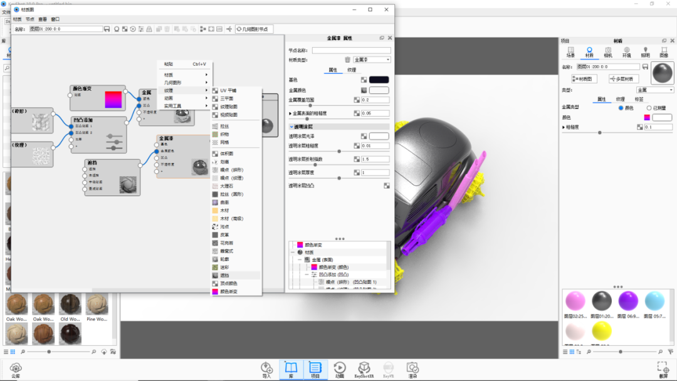Open the 材质类型 金属漆 dropdown
This screenshot has height=381, width=677.
point(372,60)
